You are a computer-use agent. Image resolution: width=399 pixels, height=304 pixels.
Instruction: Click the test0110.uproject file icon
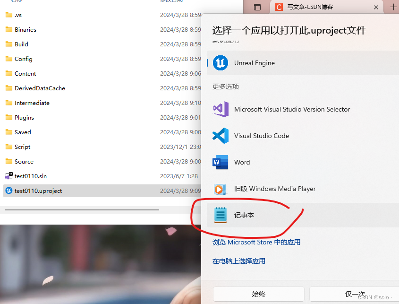[9, 191]
